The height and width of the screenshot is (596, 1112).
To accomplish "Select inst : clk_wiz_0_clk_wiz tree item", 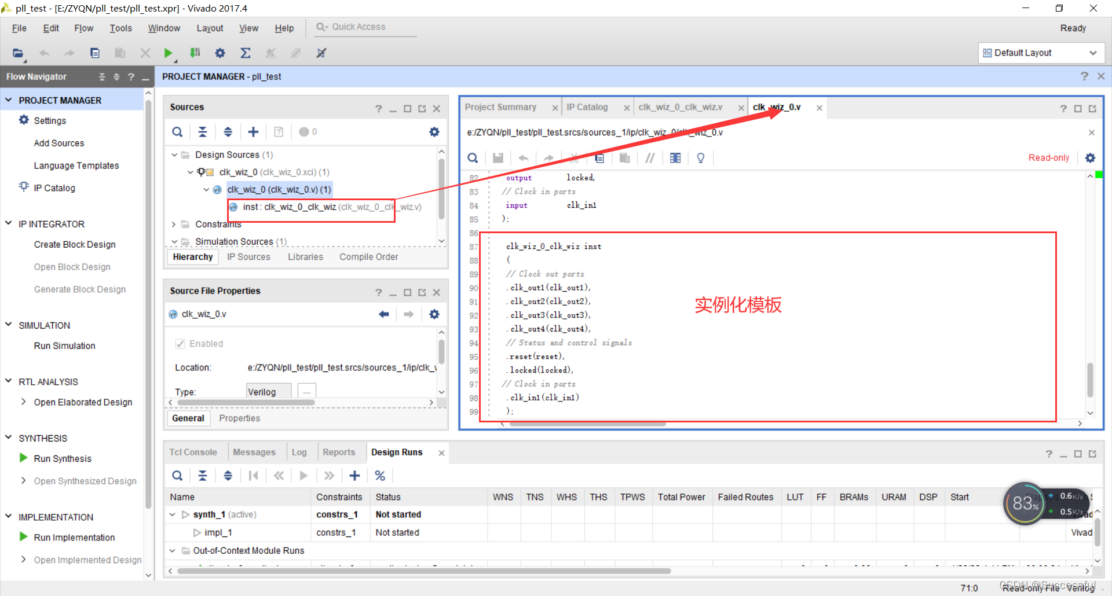I will pos(332,207).
